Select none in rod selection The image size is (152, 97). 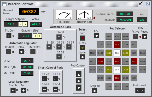coord(83,57)
